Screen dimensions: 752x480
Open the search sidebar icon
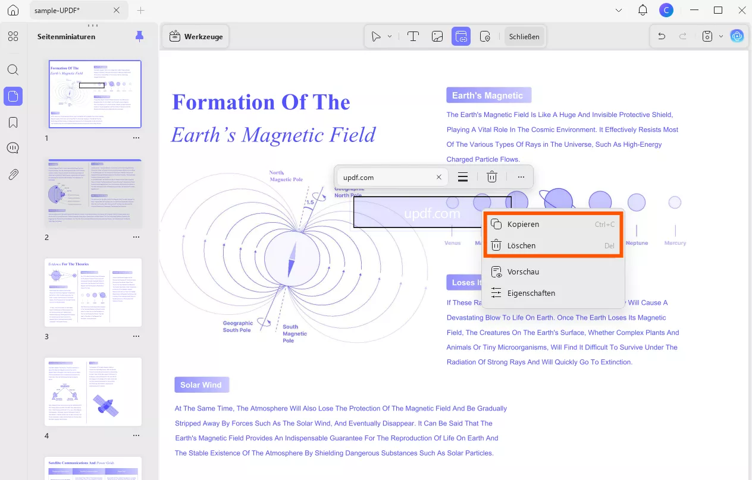(x=13, y=70)
